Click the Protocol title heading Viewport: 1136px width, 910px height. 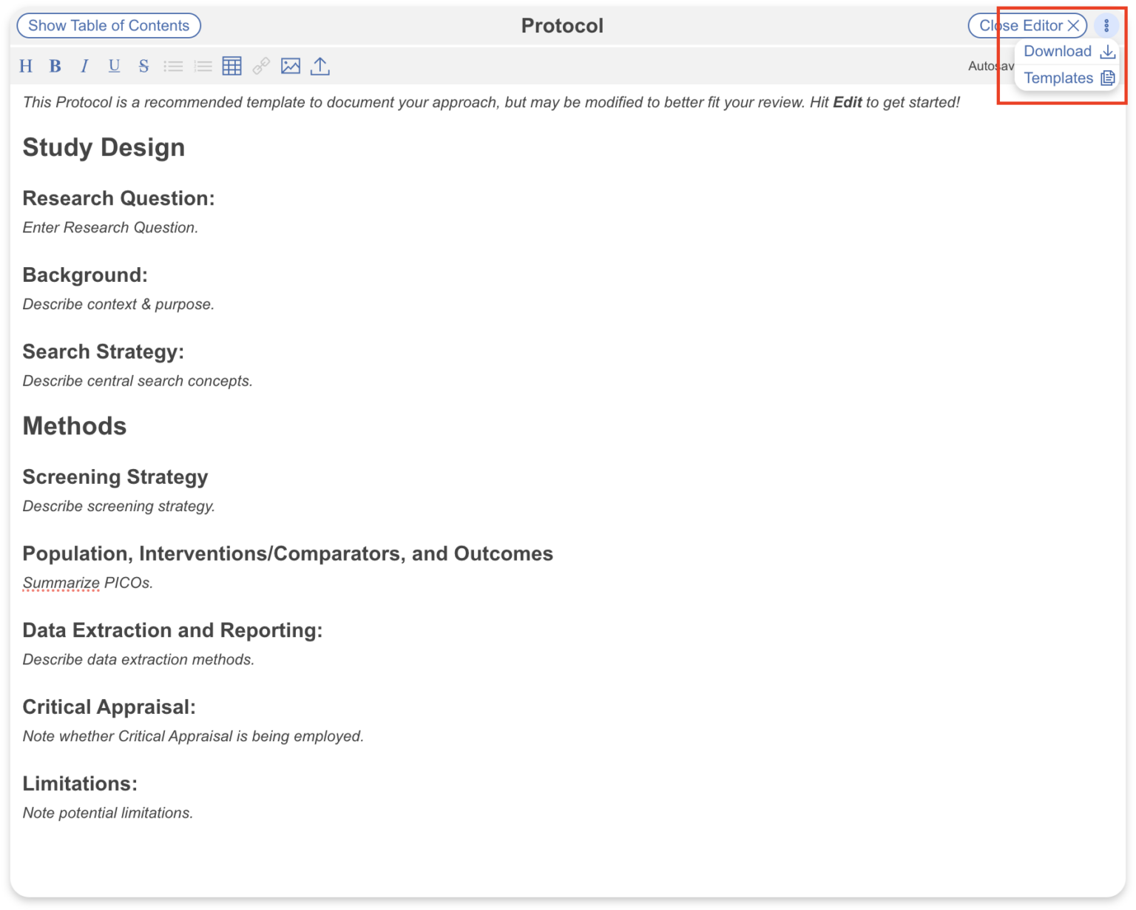[562, 25]
